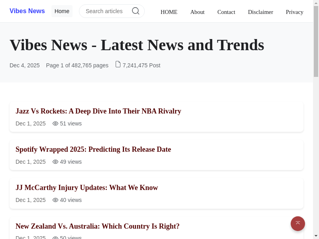Image resolution: width=319 pixels, height=239 pixels.
Task: Open the Privacy page
Action: pos(294,12)
